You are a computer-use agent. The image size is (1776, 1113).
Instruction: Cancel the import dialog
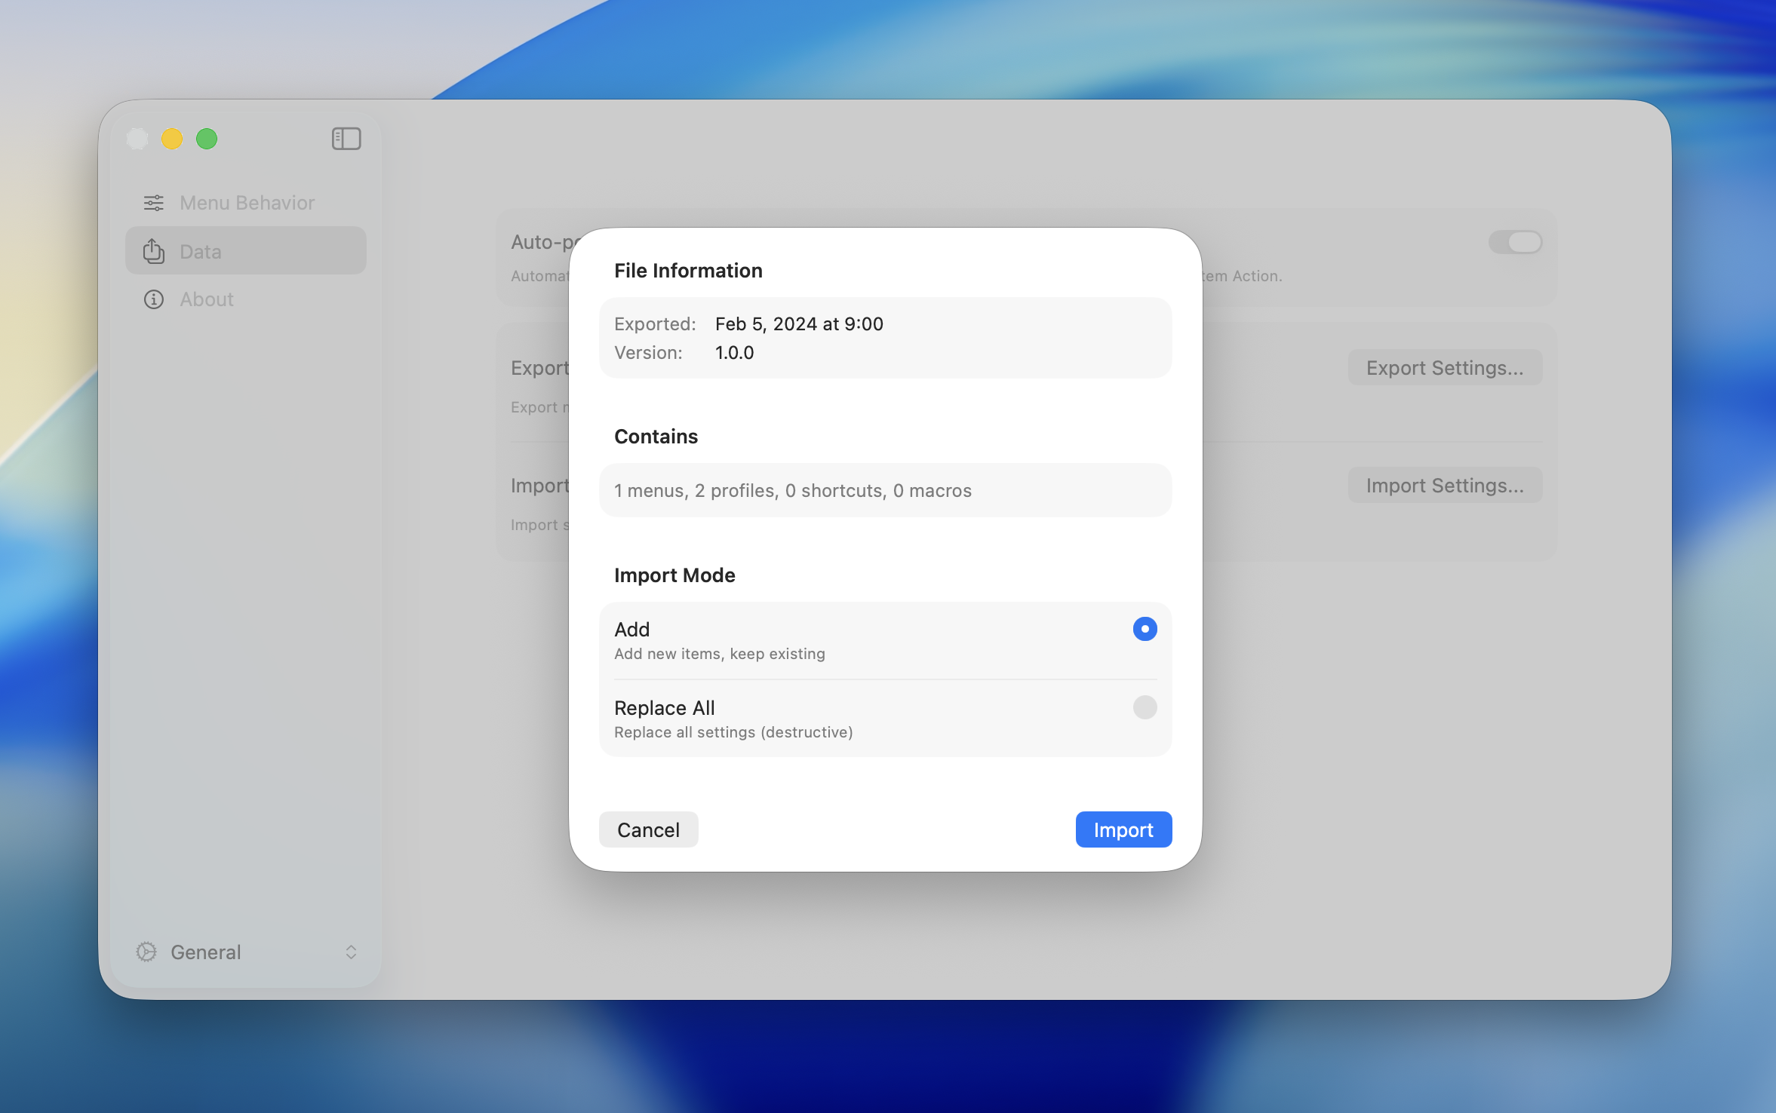[x=647, y=829]
